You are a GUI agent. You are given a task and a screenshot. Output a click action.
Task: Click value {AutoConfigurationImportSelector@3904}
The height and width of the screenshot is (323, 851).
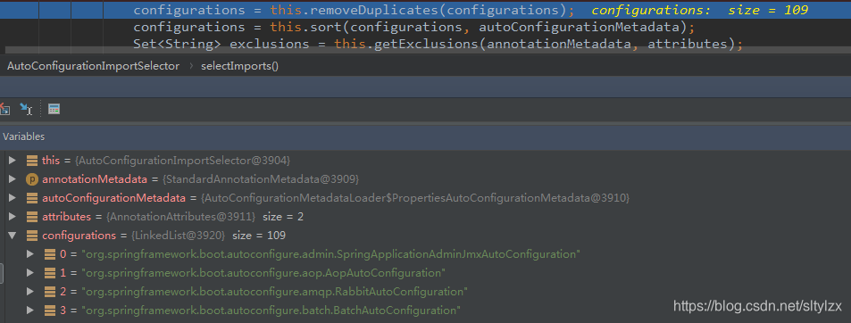pos(183,161)
